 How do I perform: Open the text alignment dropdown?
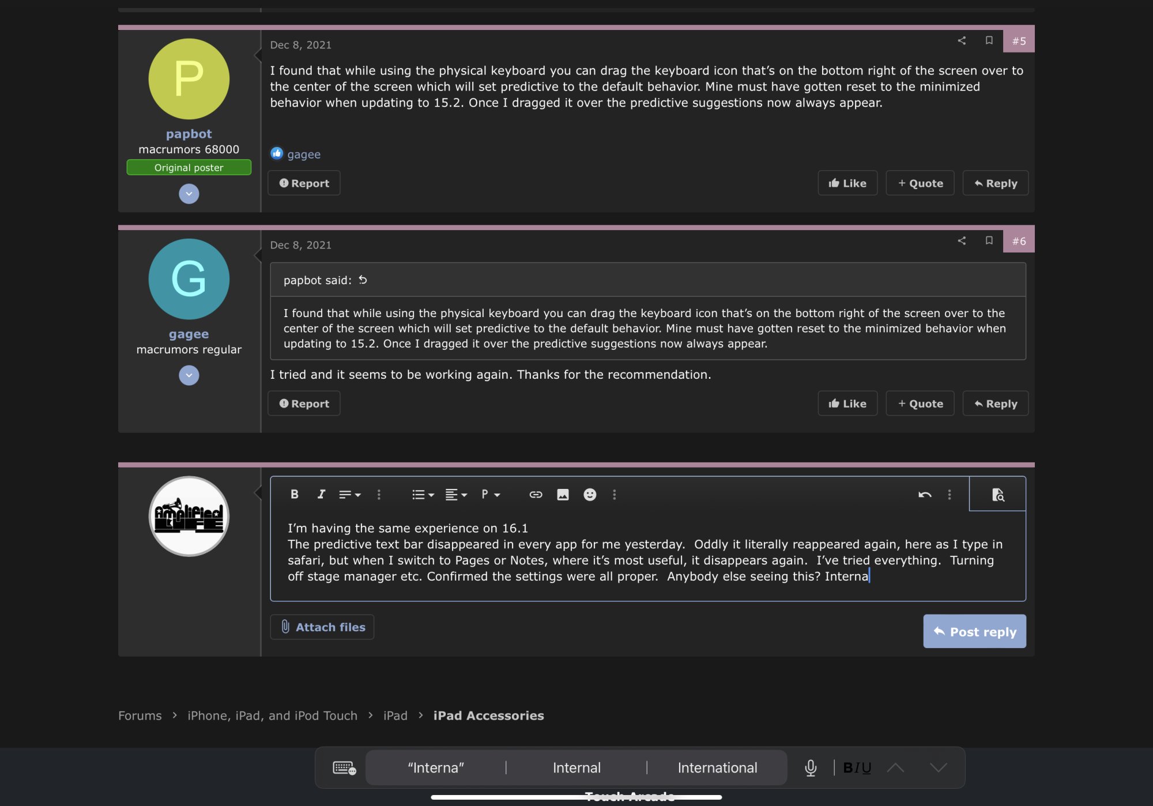click(x=455, y=494)
